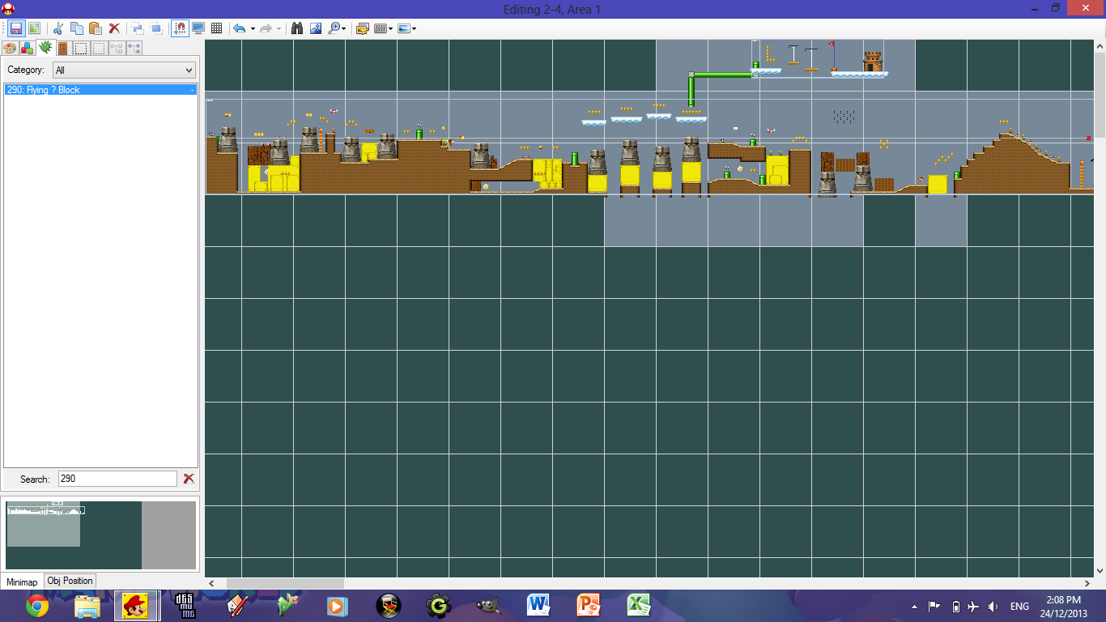
Task: Click the Save level floppy icon
Action: [x=15, y=28]
